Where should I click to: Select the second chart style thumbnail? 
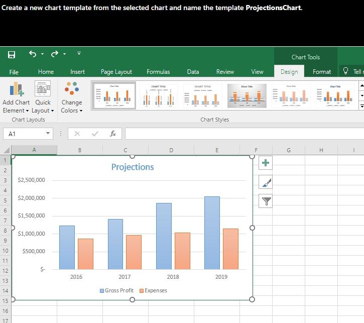tap(158, 96)
